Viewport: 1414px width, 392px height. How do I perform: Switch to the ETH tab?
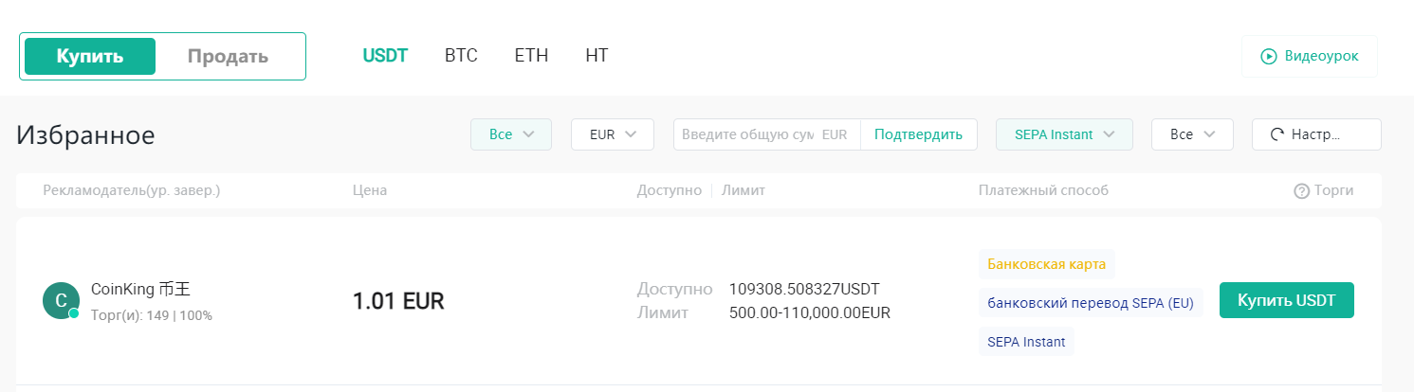(531, 56)
